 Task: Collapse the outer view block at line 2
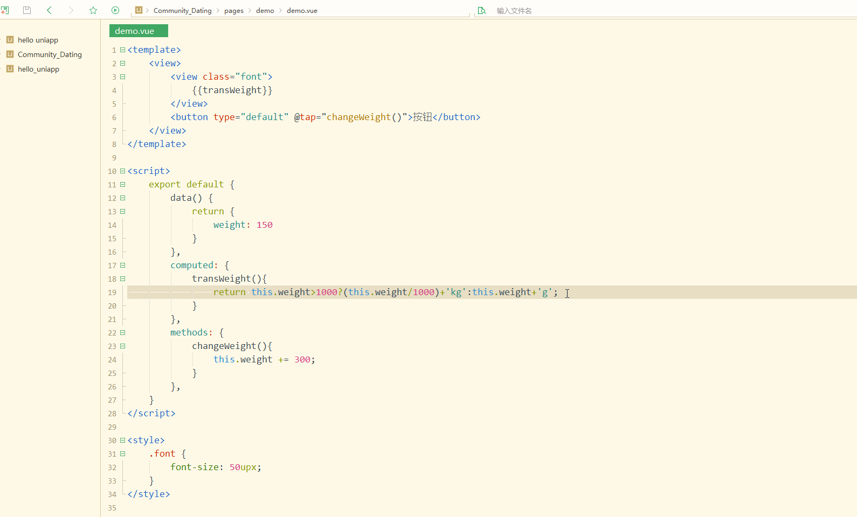point(122,63)
